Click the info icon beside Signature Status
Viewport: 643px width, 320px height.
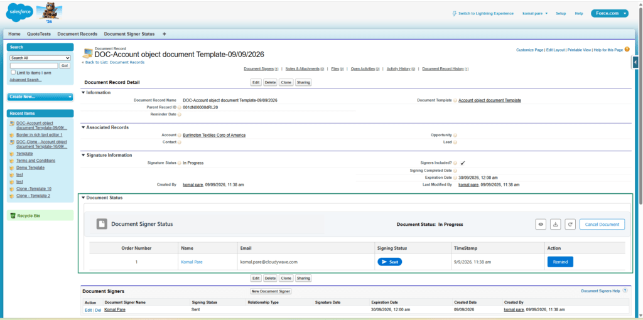click(x=179, y=163)
